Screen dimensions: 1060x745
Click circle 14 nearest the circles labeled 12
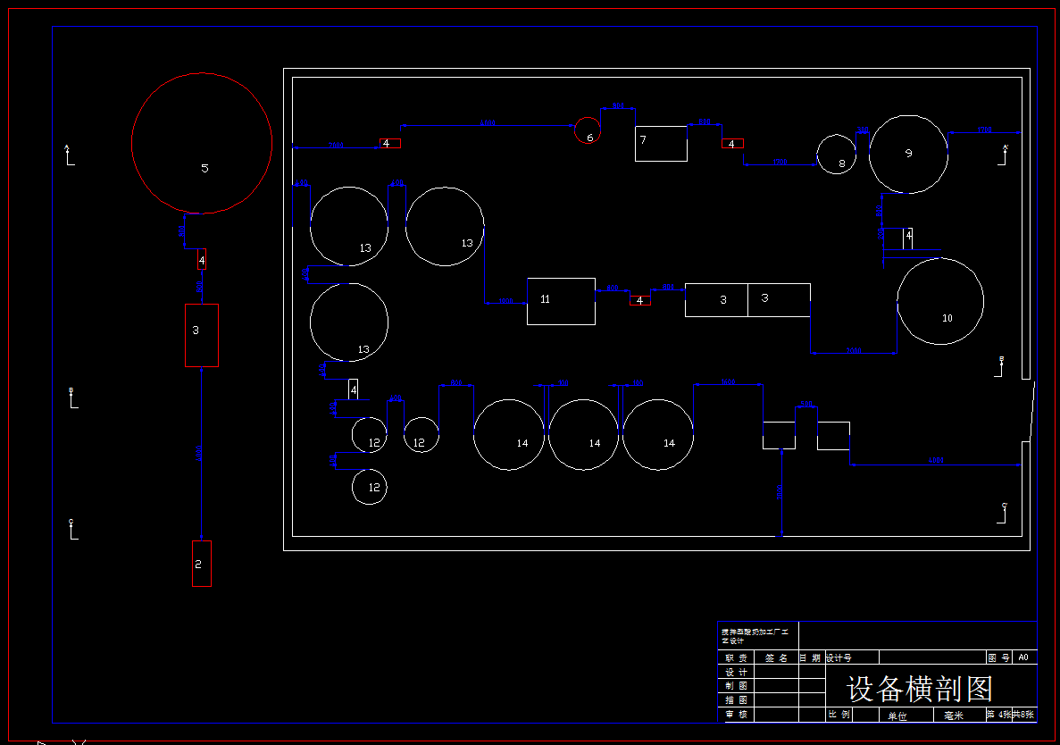(x=509, y=435)
